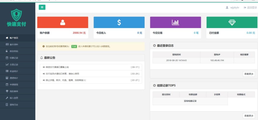The height and width of the screenshot is (120, 258).
Task: Click 查看更多 under 最近登录日志
Action: click(249, 74)
